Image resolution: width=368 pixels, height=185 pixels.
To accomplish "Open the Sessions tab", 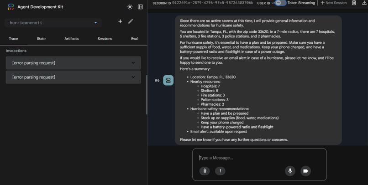I will [x=105, y=39].
